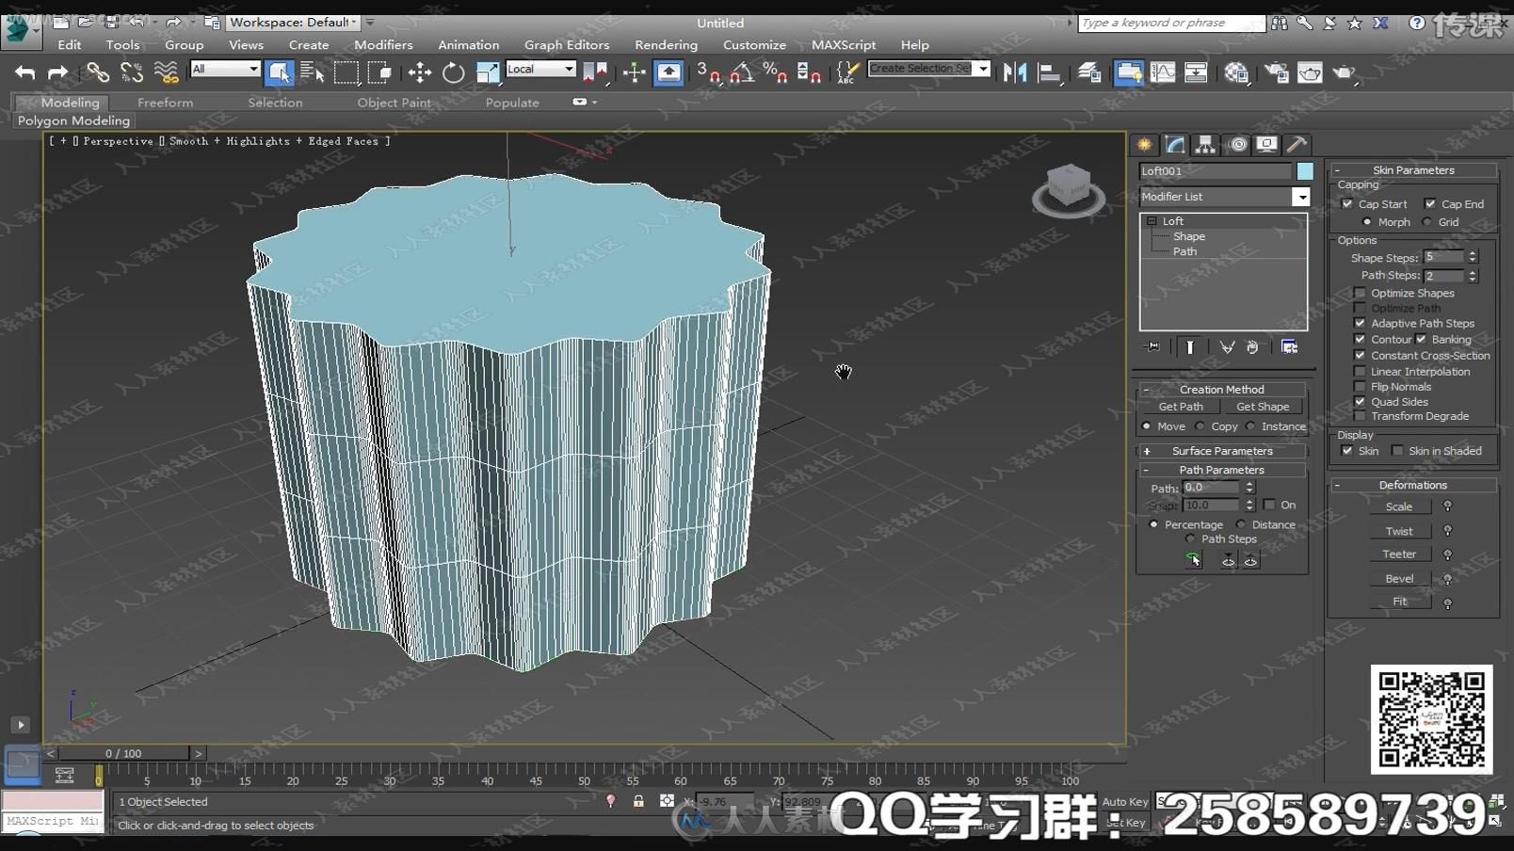Viewport: 1514px width, 851px height.
Task: Switch to the Object Paint ribbon tab
Action: pyautogui.click(x=394, y=103)
